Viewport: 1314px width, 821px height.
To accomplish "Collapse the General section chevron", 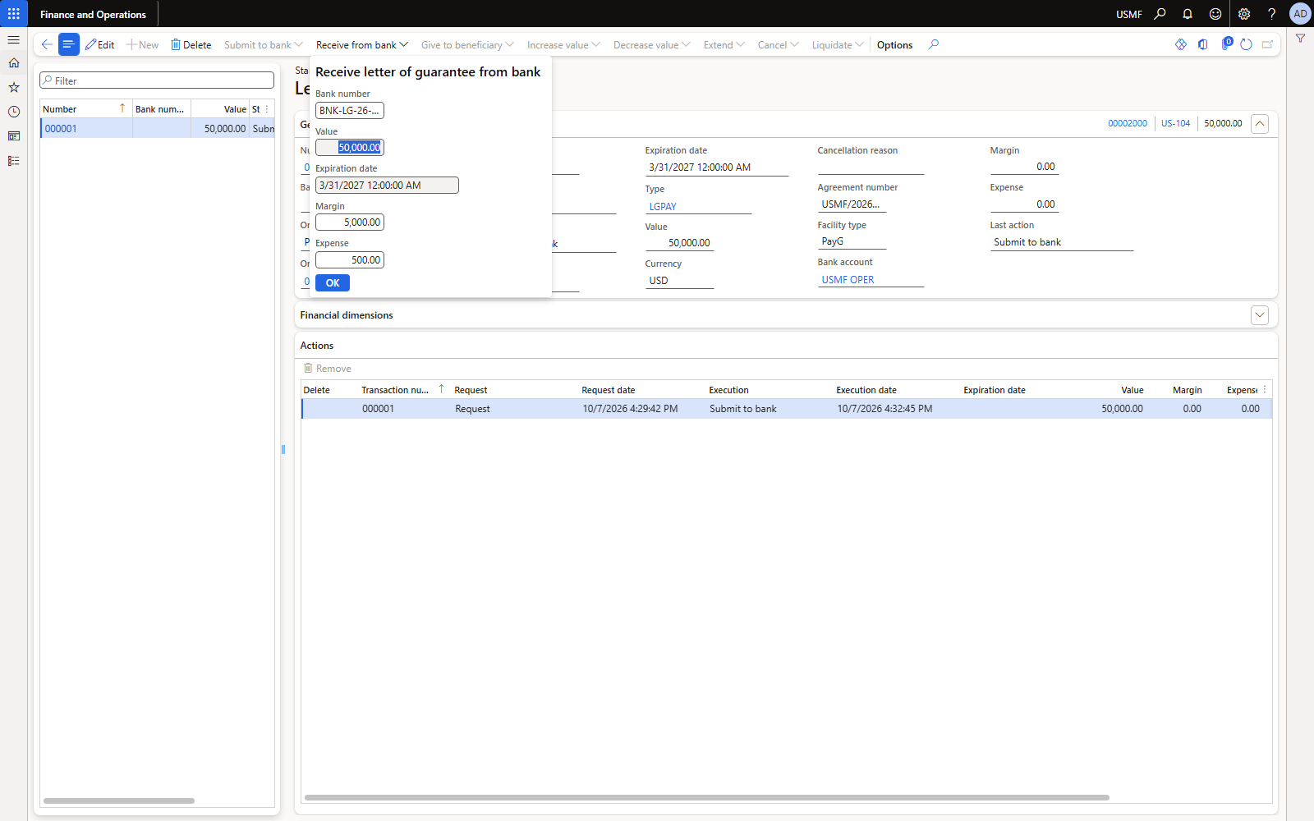I will [1260, 124].
